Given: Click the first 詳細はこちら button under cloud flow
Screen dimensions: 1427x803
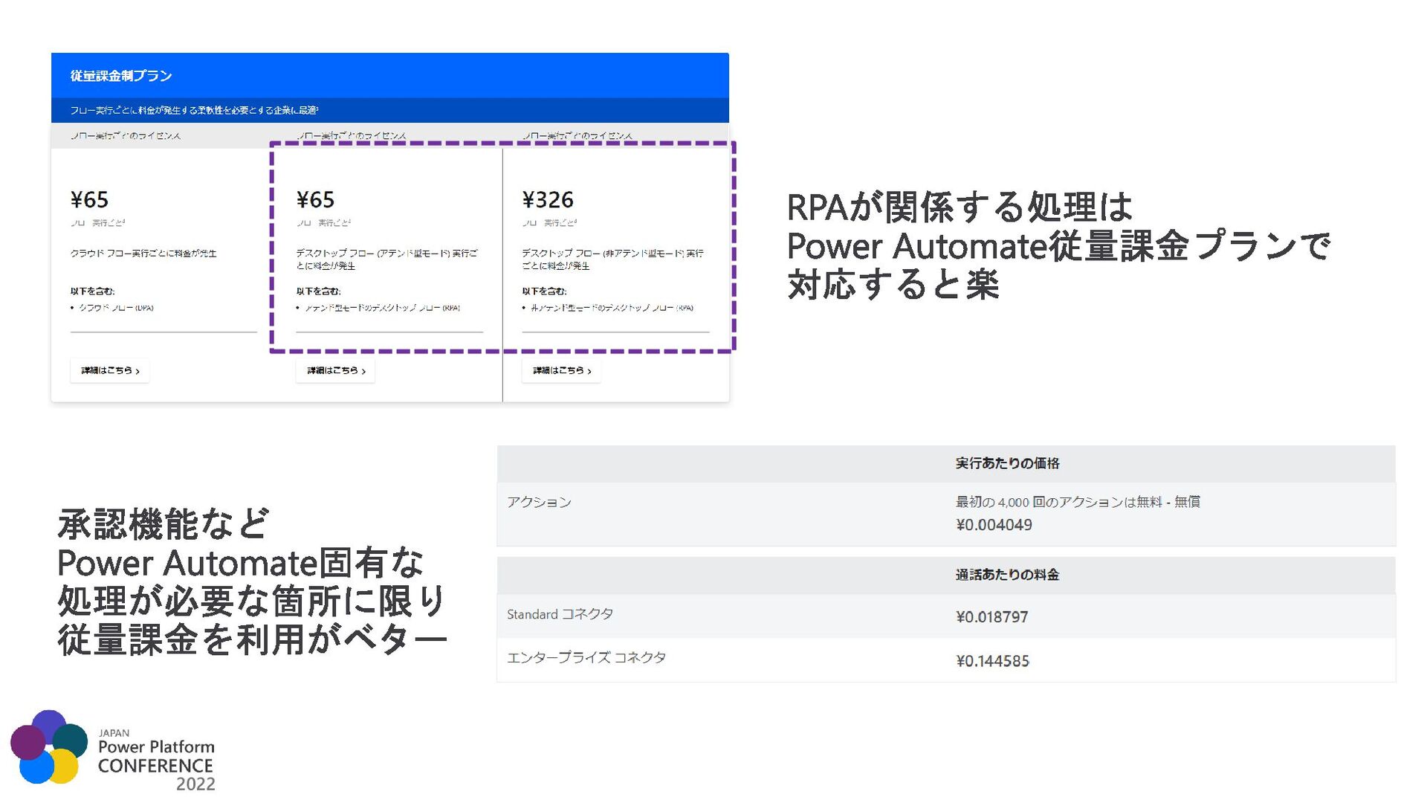Looking at the screenshot, I should click(110, 370).
